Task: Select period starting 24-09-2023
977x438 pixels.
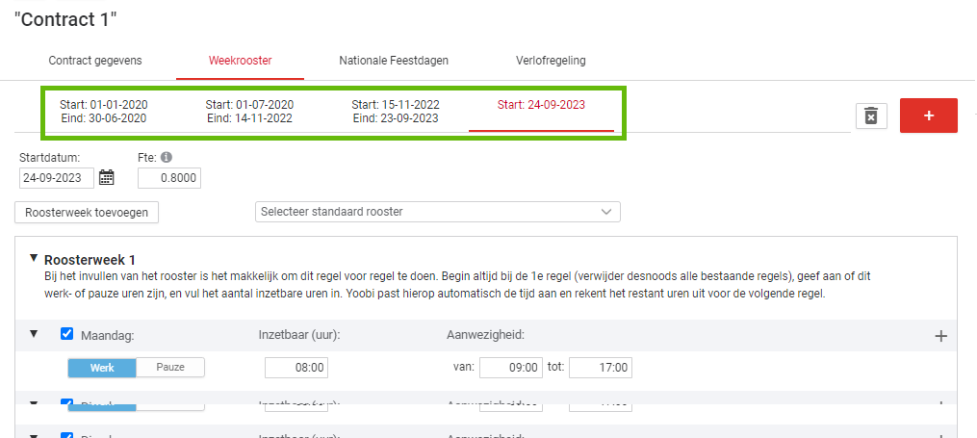Action: (x=542, y=105)
